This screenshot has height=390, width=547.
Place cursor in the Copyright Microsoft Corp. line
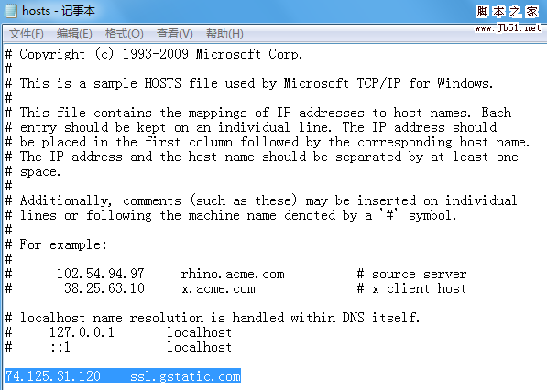coord(154,54)
